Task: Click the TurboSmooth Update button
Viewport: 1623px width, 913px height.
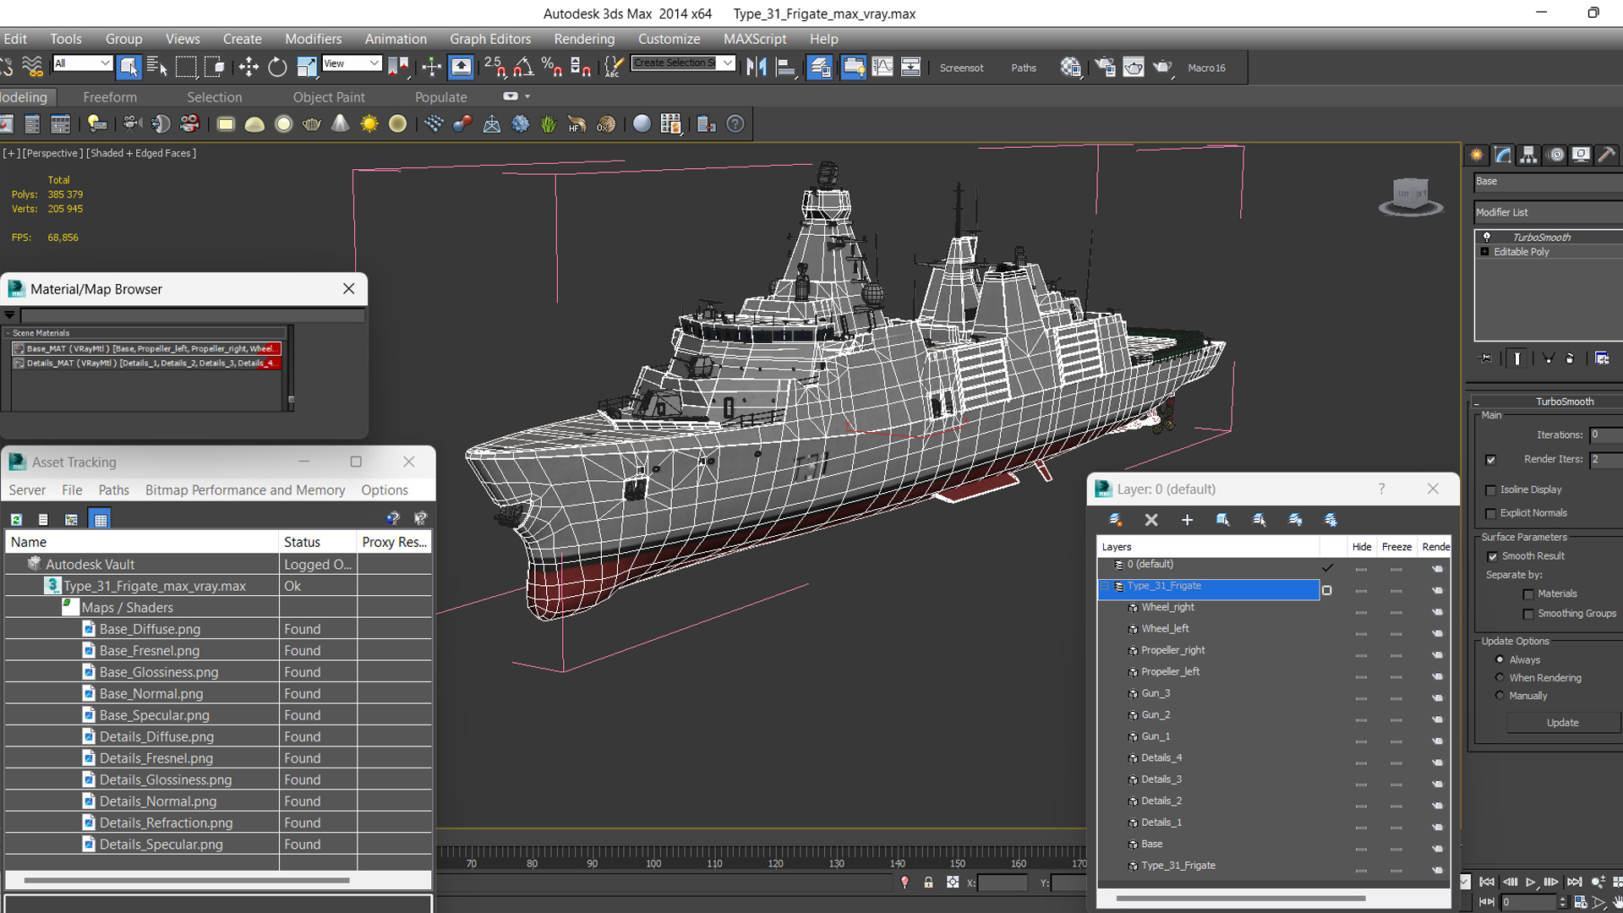Action: coord(1562,723)
